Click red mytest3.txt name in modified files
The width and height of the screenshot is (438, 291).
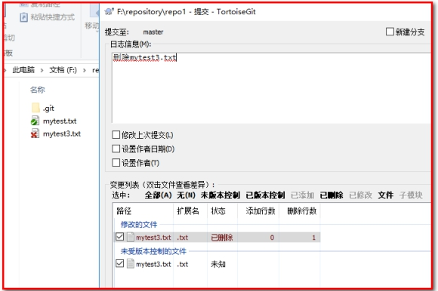(x=153, y=237)
